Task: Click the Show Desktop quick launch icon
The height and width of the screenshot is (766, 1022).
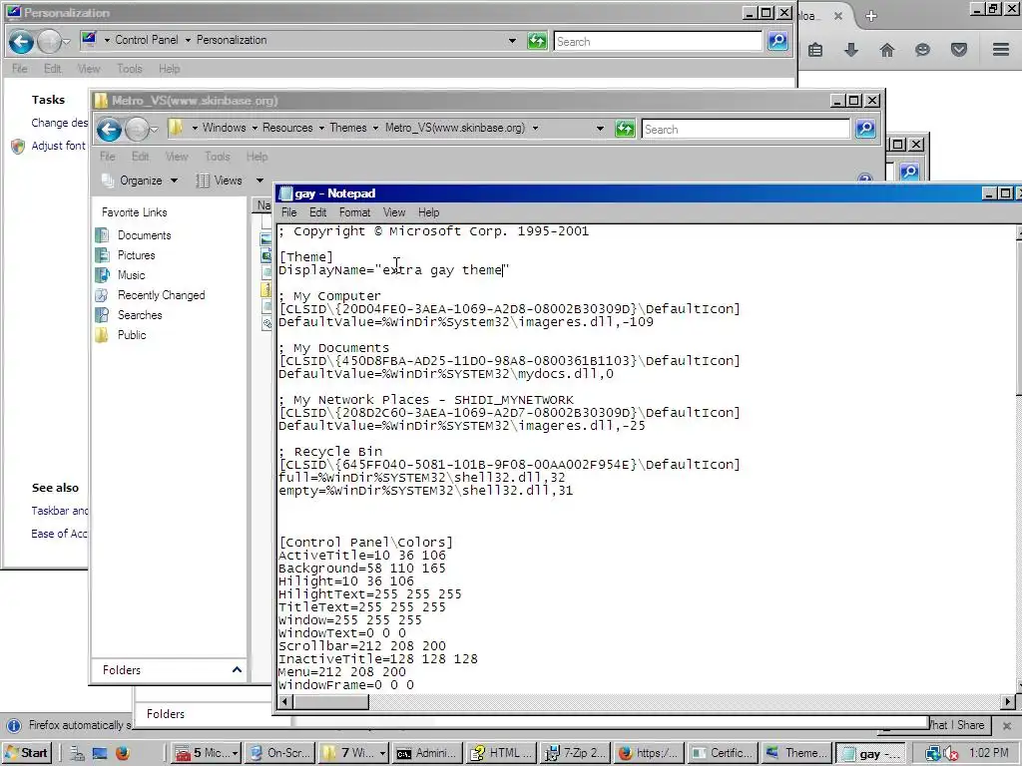Action: (100, 753)
